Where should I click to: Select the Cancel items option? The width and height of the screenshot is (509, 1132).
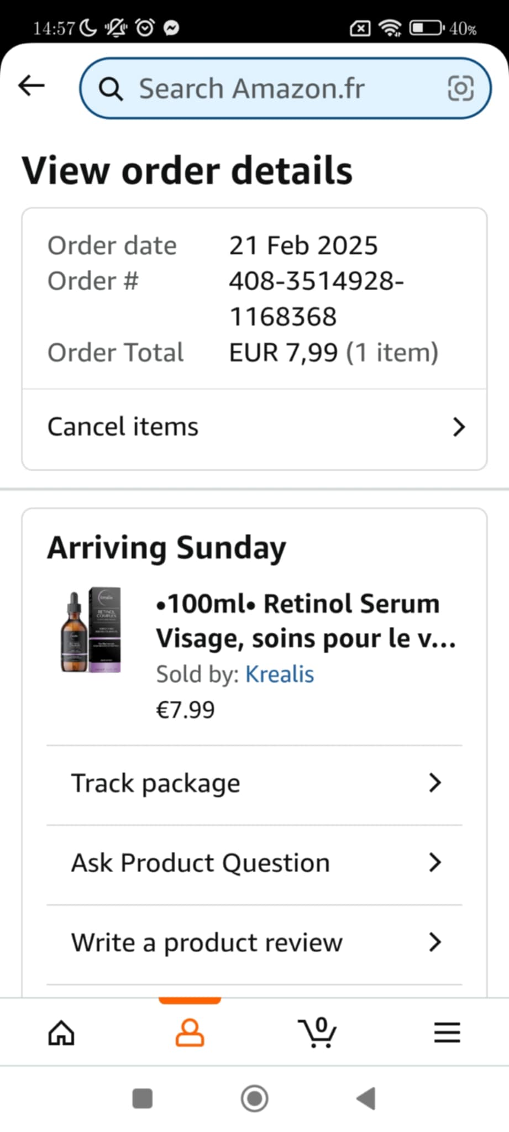pos(123,427)
